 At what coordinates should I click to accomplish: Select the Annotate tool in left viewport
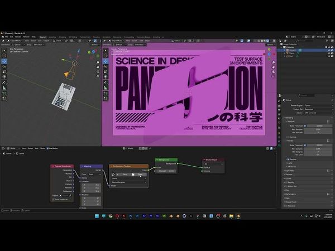4,83
